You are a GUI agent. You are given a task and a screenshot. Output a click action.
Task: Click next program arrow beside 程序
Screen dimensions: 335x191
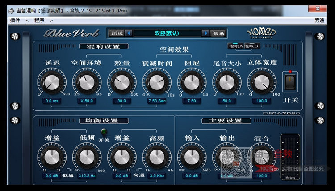[x=51, y=20]
